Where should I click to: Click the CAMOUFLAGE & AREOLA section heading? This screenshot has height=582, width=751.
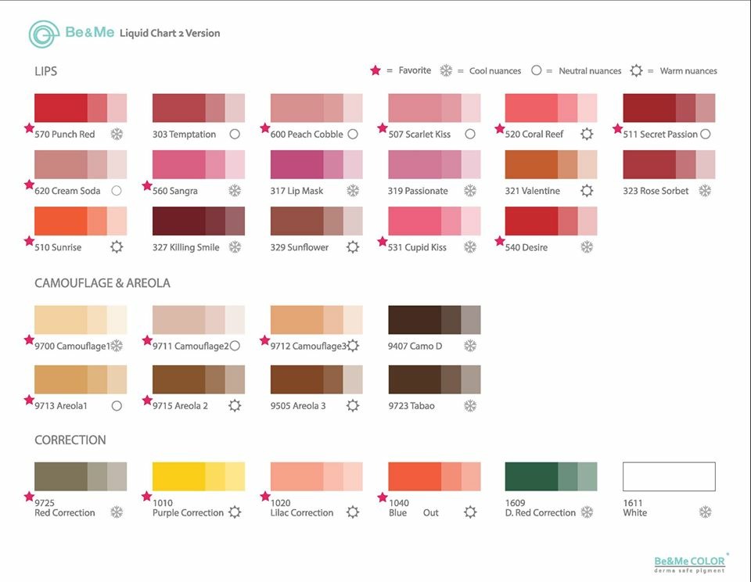click(102, 283)
